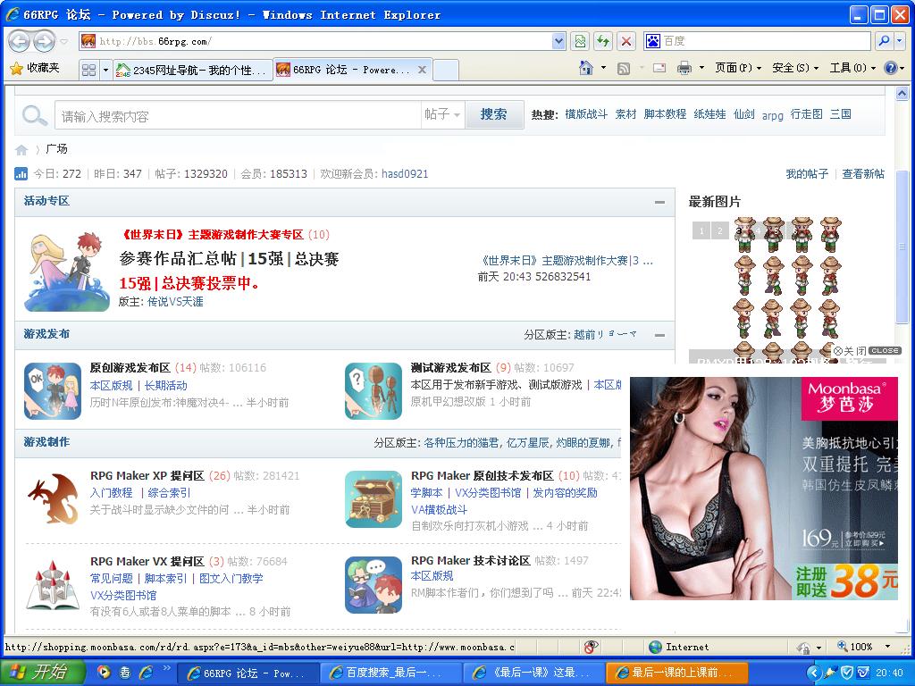Click the browser Back arrow button
The width and height of the screenshot is (915, 686).
20,41
